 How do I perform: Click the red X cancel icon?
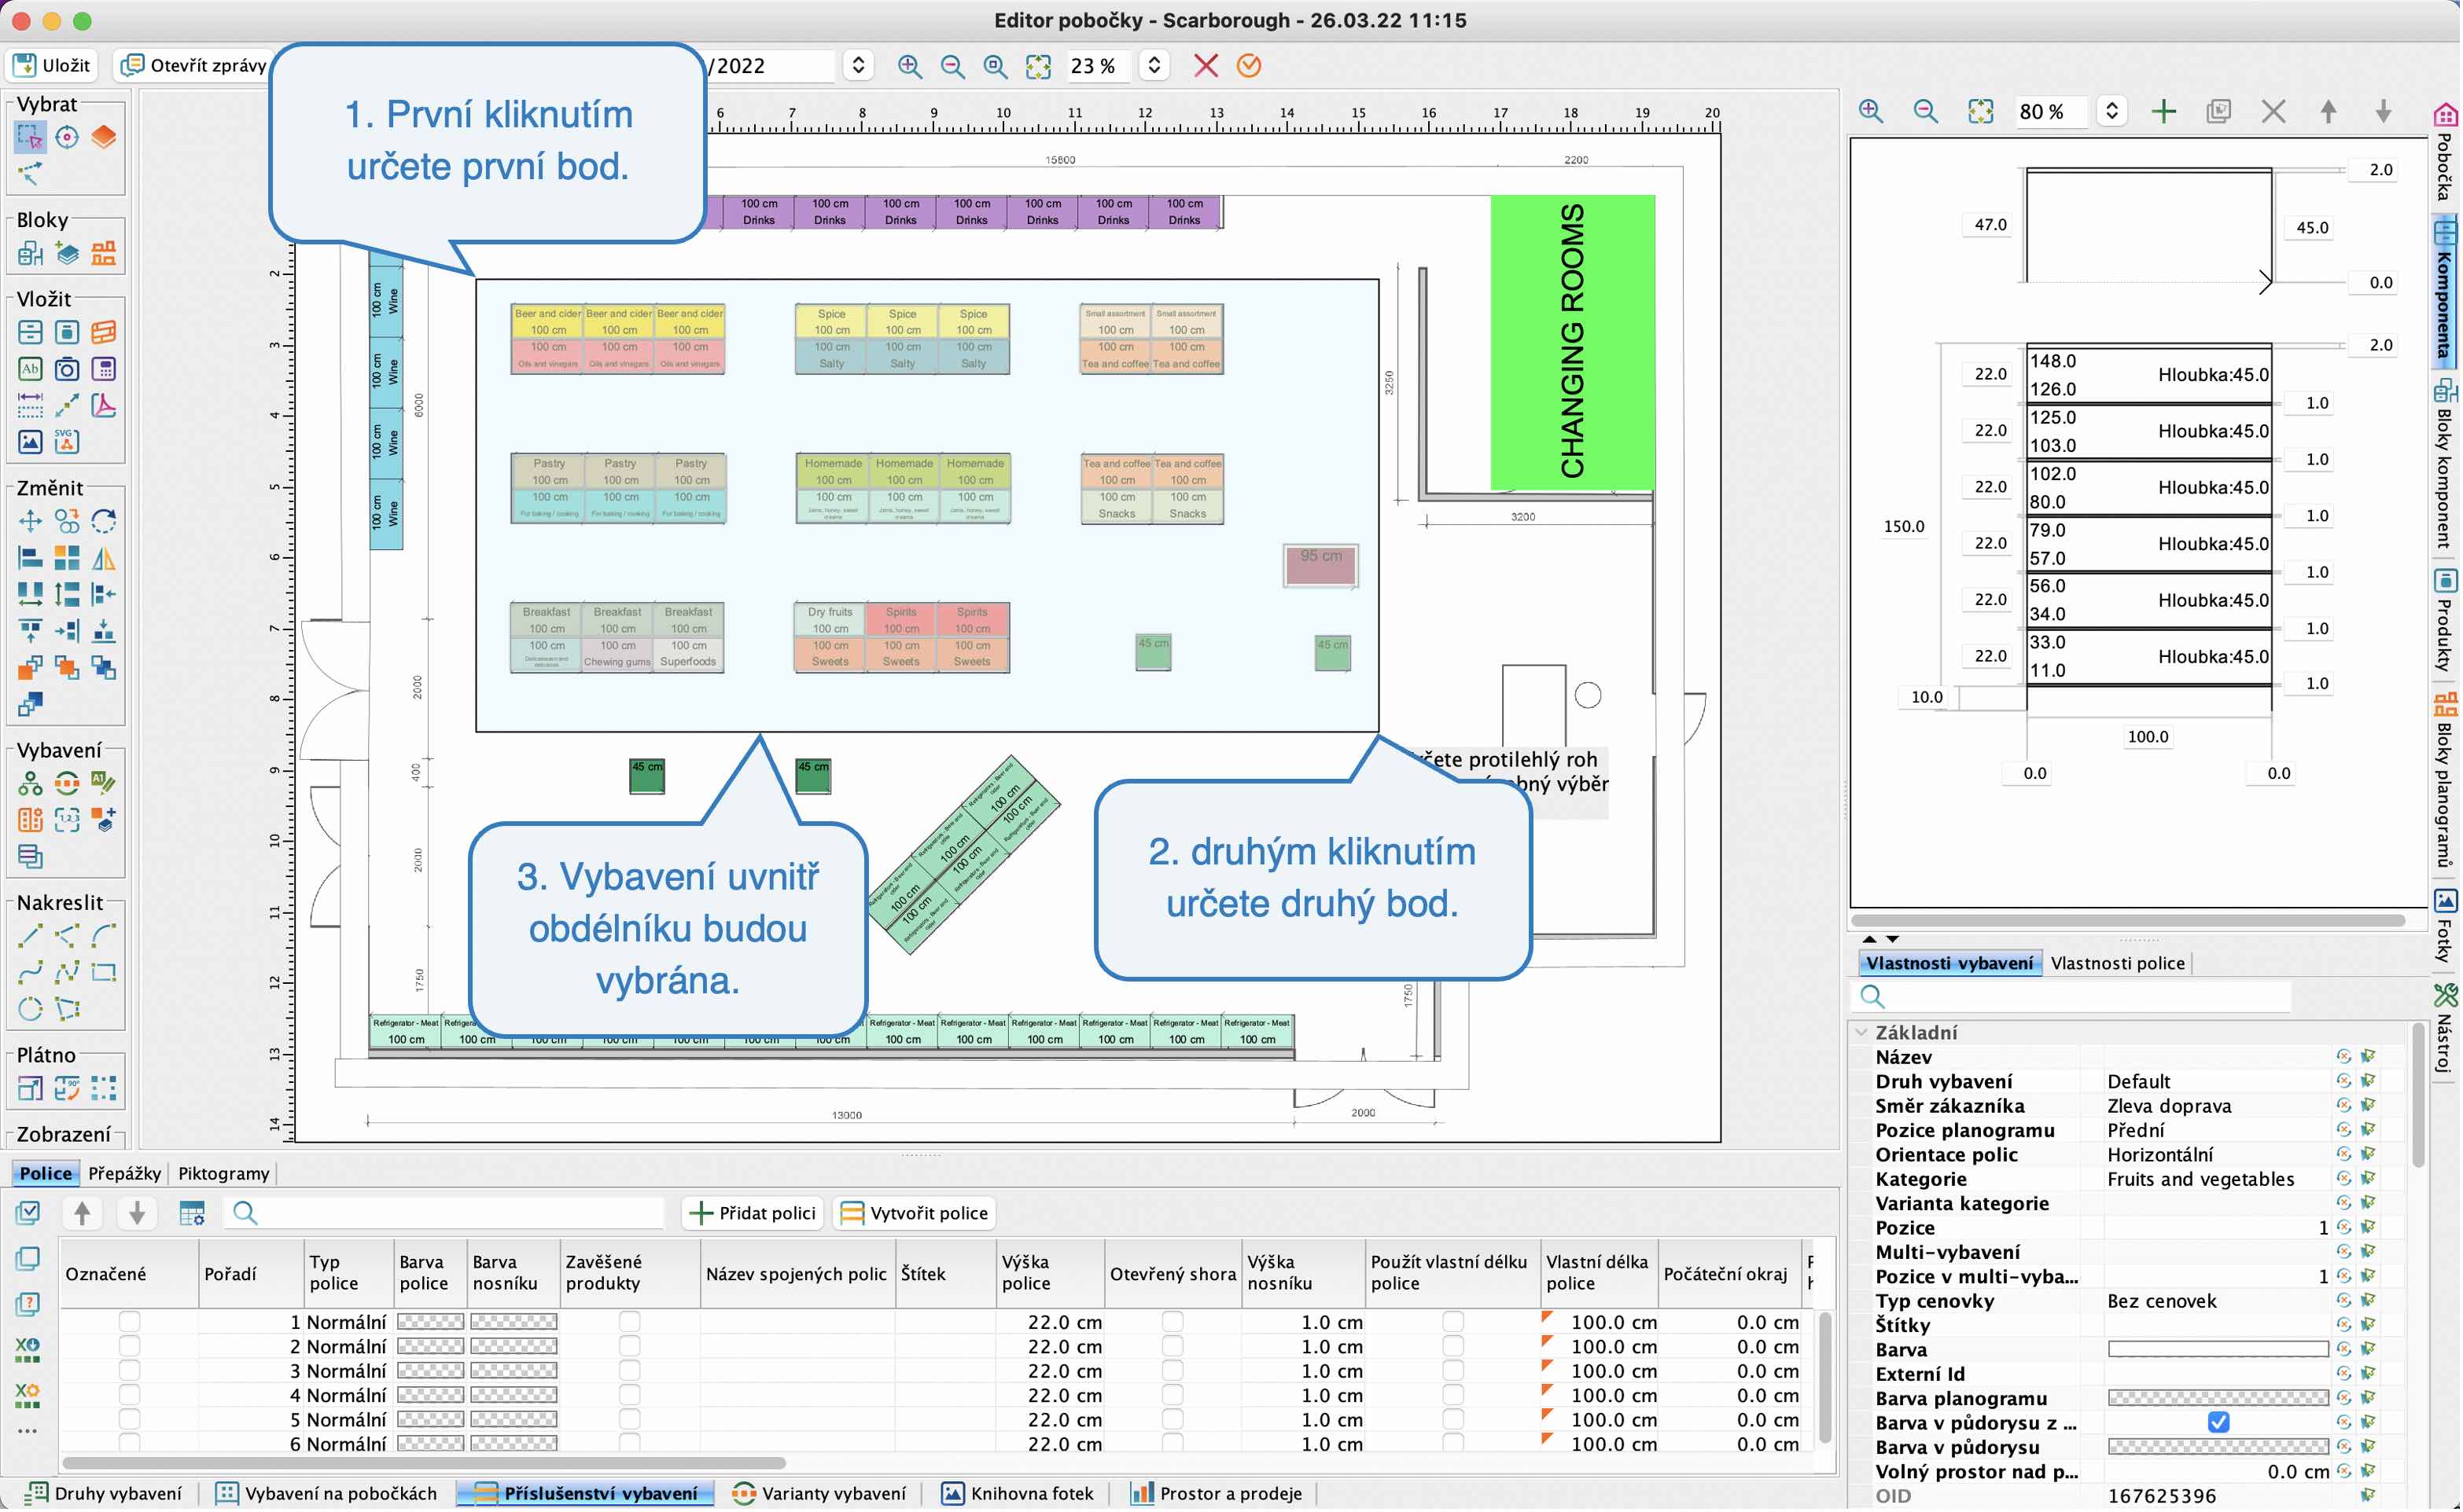click(1207, 66)
